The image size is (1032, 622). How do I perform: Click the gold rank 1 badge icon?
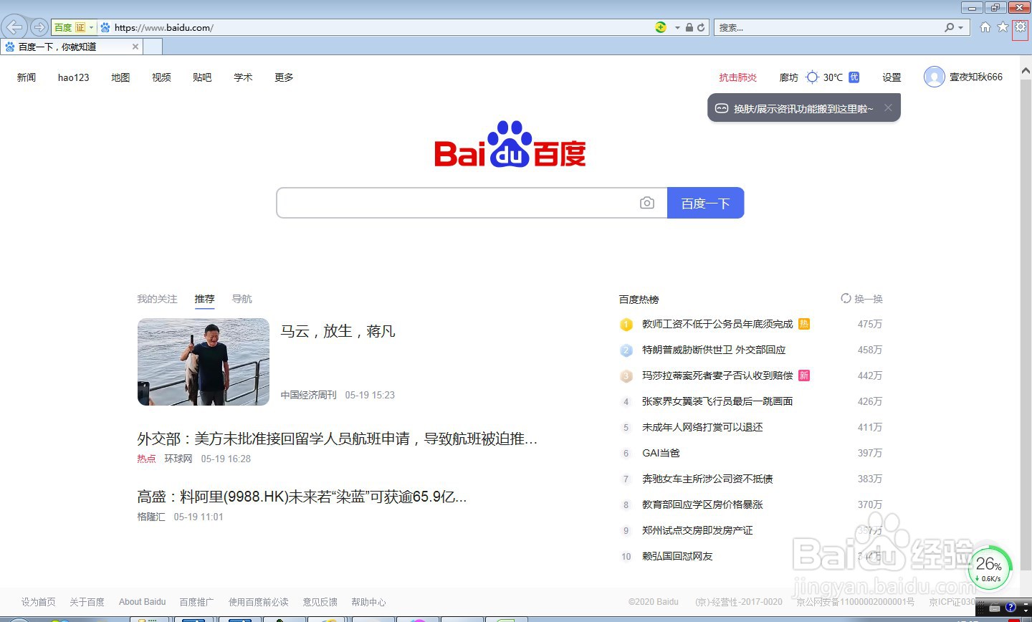626,325
